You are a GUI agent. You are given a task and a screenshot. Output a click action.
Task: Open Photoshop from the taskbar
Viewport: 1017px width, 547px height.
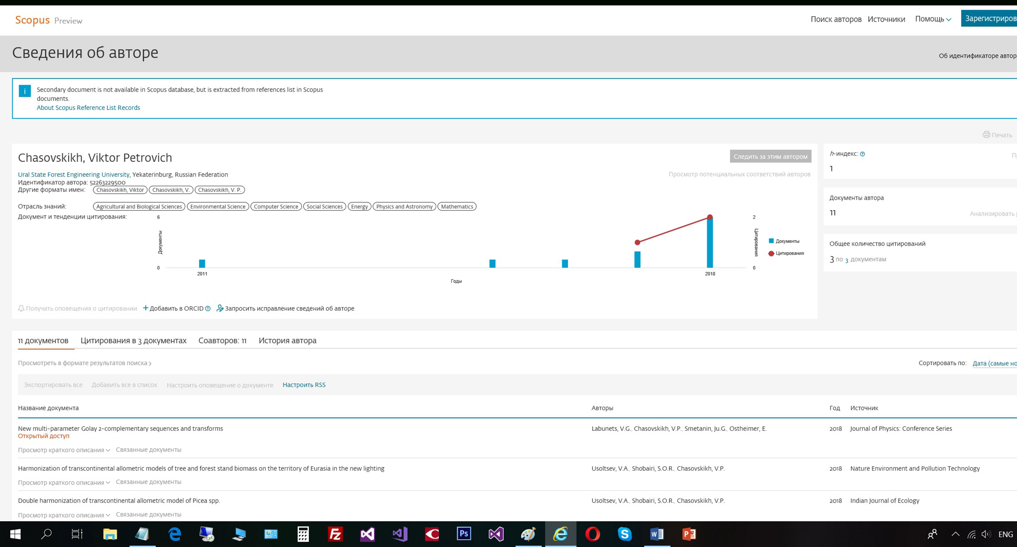click(464, 534)
